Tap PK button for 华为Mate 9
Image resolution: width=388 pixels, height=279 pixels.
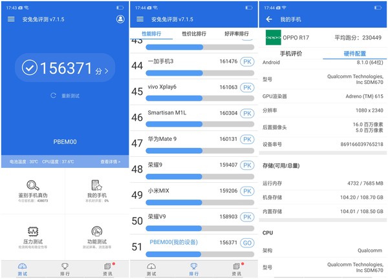click(247, 139)
